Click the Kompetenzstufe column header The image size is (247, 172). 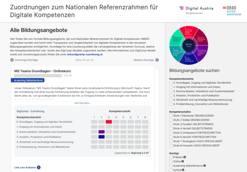[x=120, y=111]
